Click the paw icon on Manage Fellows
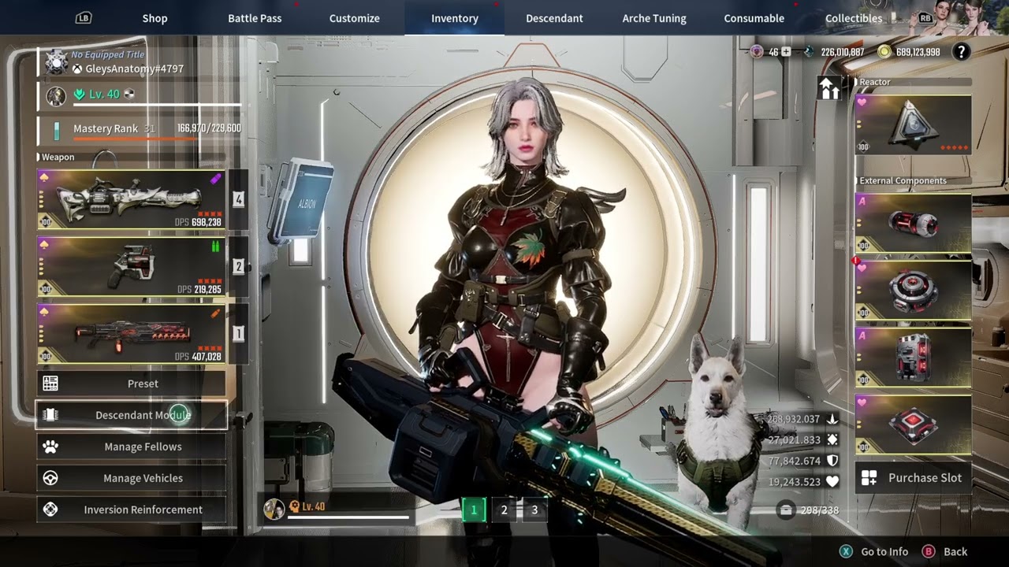1009x567 pixels. point(50,447)
